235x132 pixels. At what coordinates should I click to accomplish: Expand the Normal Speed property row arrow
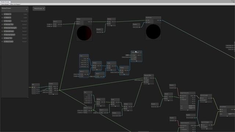pyautogui.click(x=2, y=34)
